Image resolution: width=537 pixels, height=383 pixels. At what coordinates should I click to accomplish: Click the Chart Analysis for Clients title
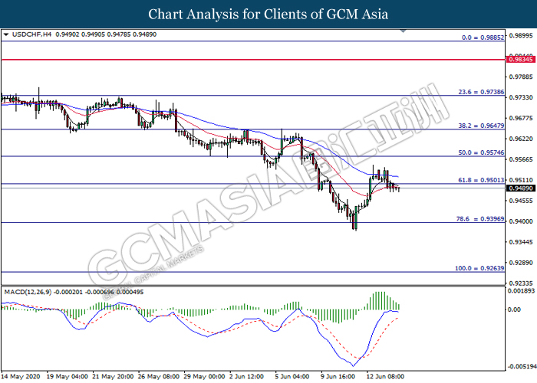coord(268,14)
